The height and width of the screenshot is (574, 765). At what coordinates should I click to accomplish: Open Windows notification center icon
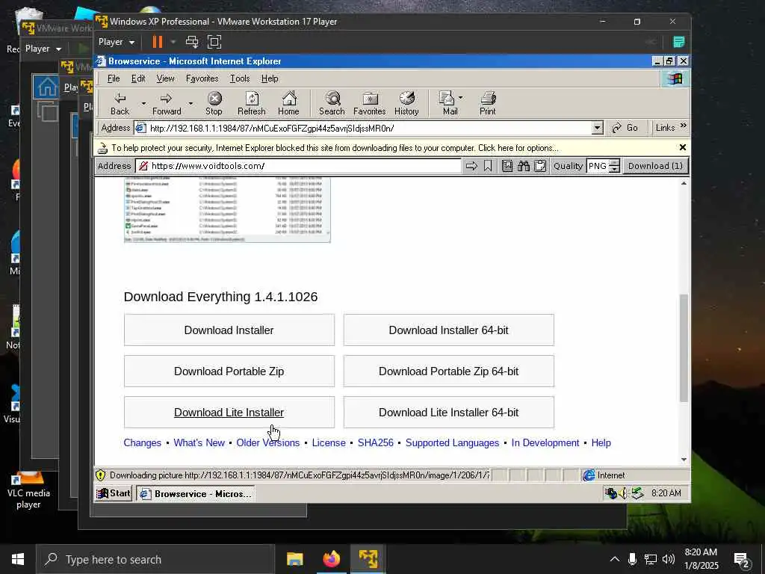tap(741, 560)
